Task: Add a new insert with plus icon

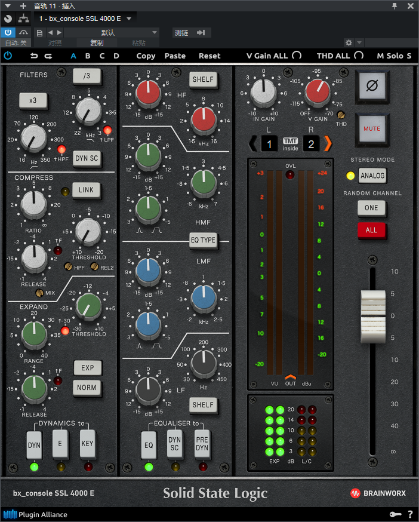Action: [23, 6]
